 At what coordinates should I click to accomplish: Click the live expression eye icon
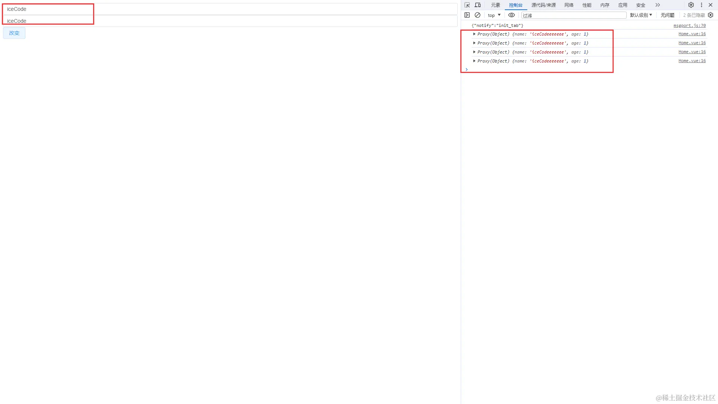pyautogui.click(x=511, y=15)
